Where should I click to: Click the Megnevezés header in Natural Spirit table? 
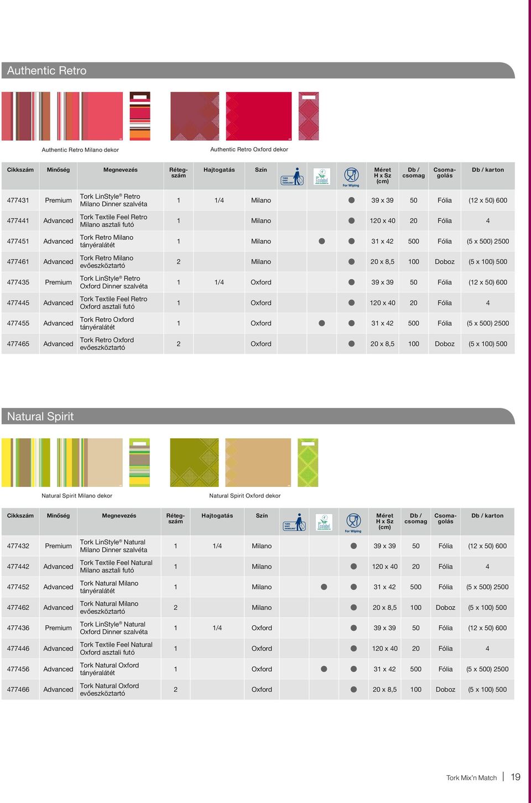(x=119, y=516)
